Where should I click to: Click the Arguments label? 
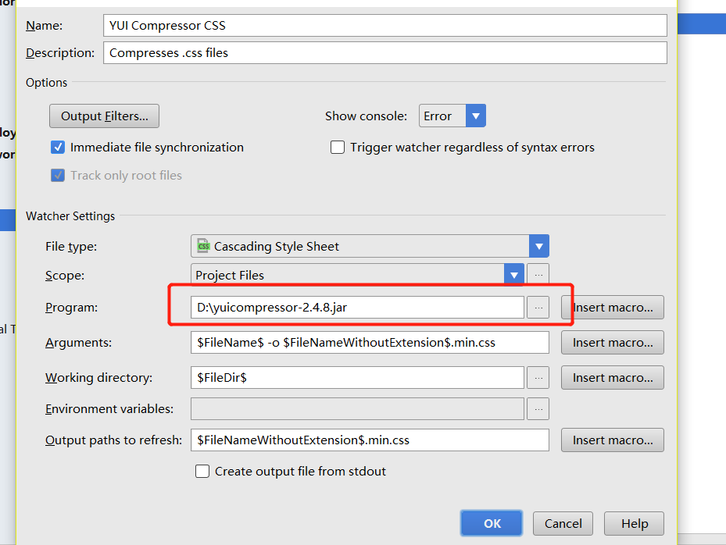tap(78, 342)
